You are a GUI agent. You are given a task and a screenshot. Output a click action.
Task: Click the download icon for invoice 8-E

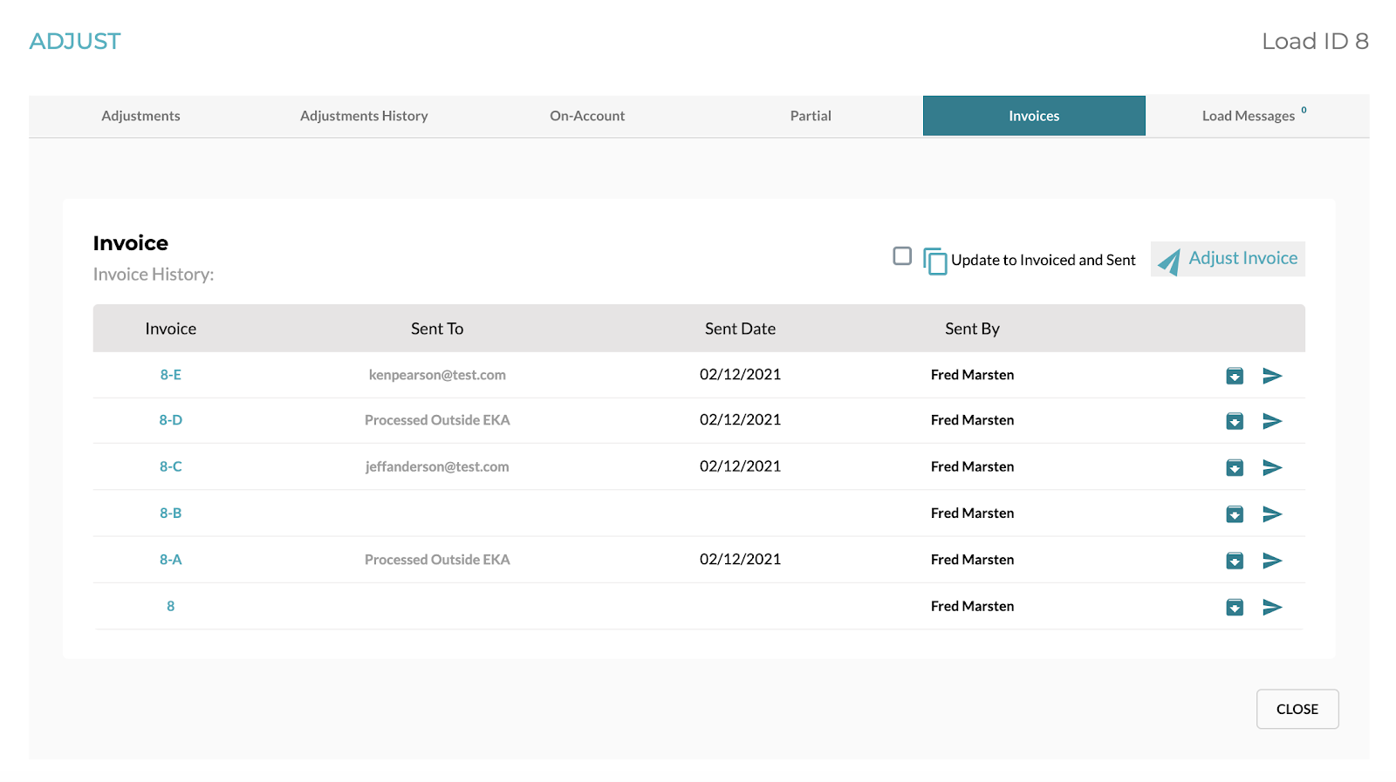(x=1235, y=376)
